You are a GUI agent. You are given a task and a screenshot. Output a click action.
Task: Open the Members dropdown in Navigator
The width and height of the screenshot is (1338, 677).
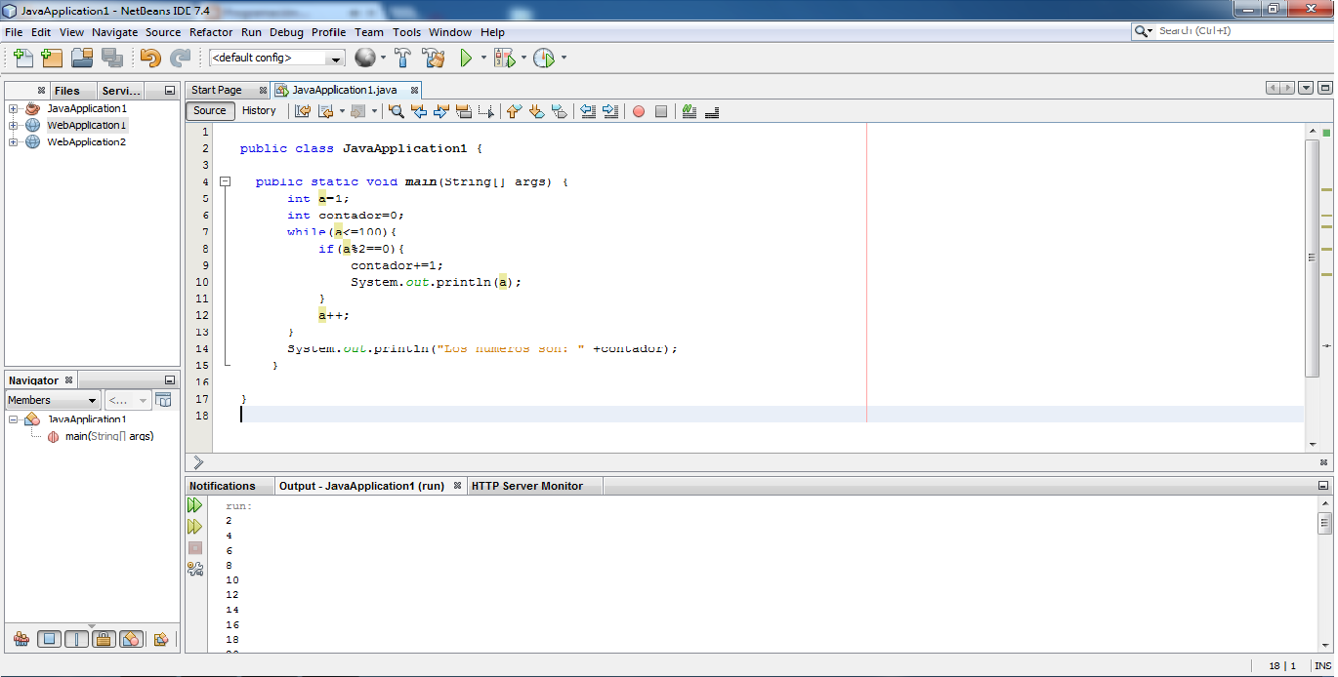(x=52, y=399)
